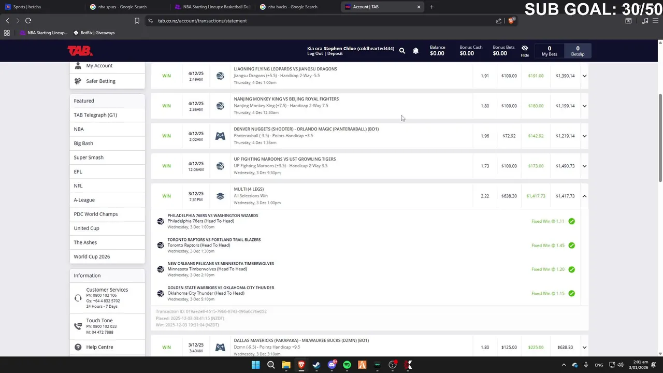This screenshot has width=663, height=373.
Task: Click basketball icon on UP Fighting Maroons row
Action: click(x=220, y=166)
